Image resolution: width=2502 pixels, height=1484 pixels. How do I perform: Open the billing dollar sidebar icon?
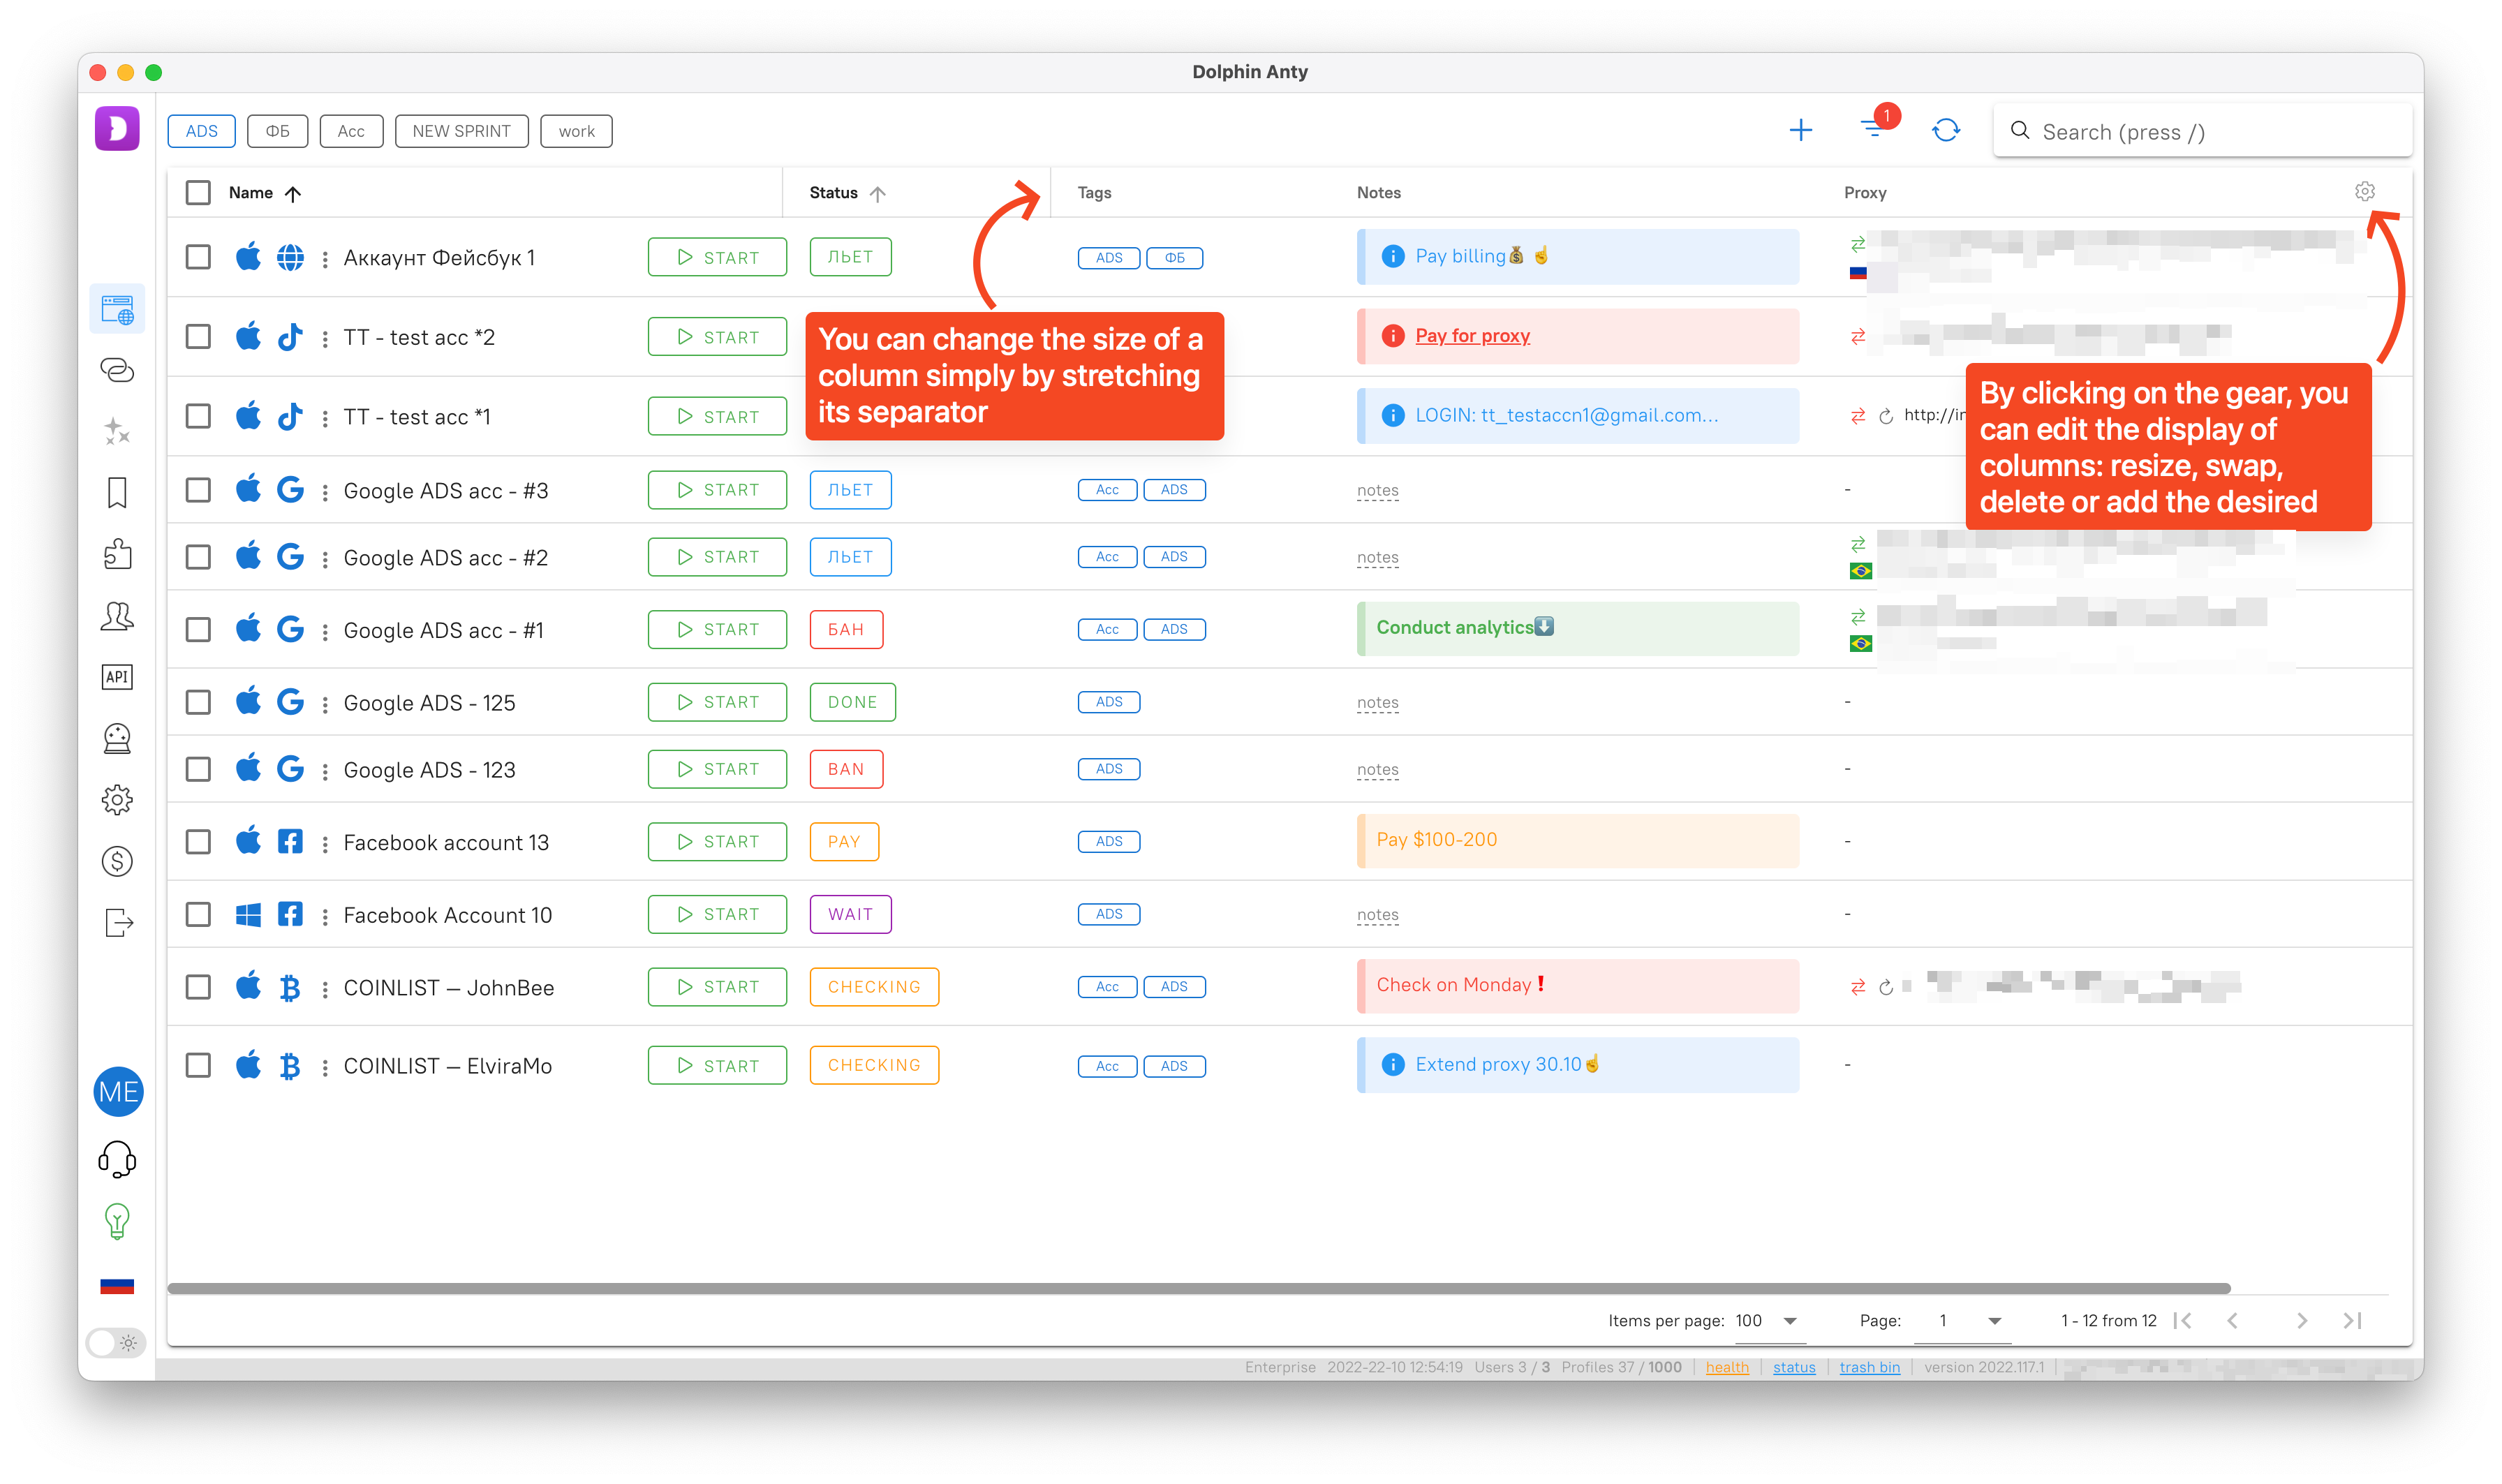[x=117, y=861]
